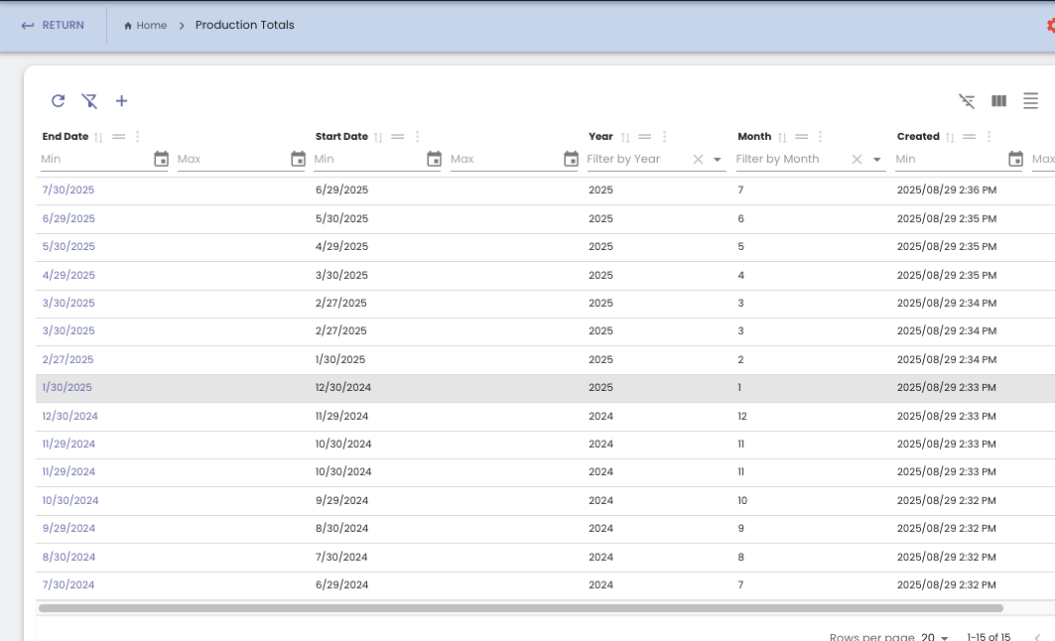The width and height of the screenshot is (1055, 641).
Task: Clear the Filter by Year field
Action: [698, 160]
